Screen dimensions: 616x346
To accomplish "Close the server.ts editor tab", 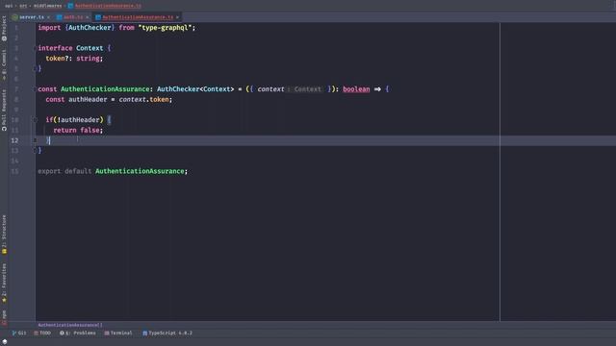I will pos(48,17).
